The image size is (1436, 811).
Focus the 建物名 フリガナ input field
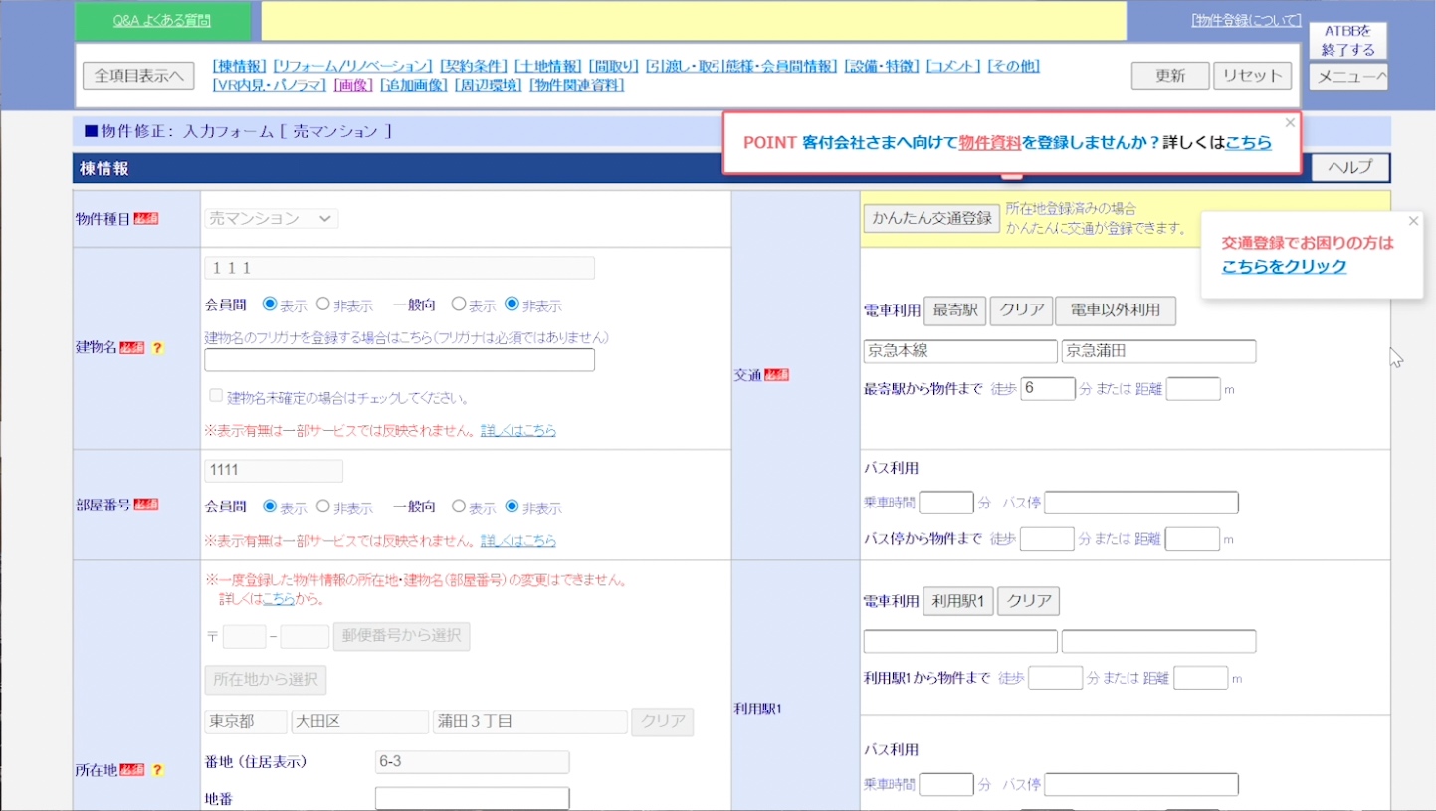point(399,360)
